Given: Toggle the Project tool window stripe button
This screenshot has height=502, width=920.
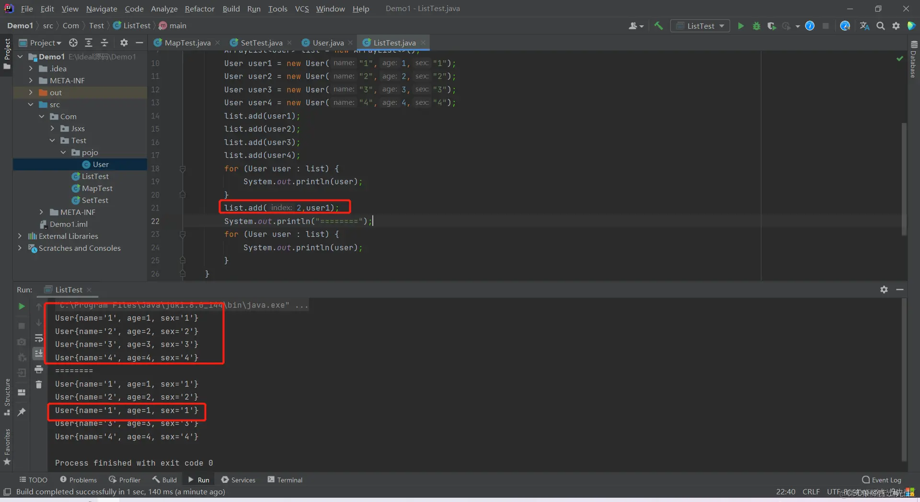Looking at the screenshot, I should [7, 54].
